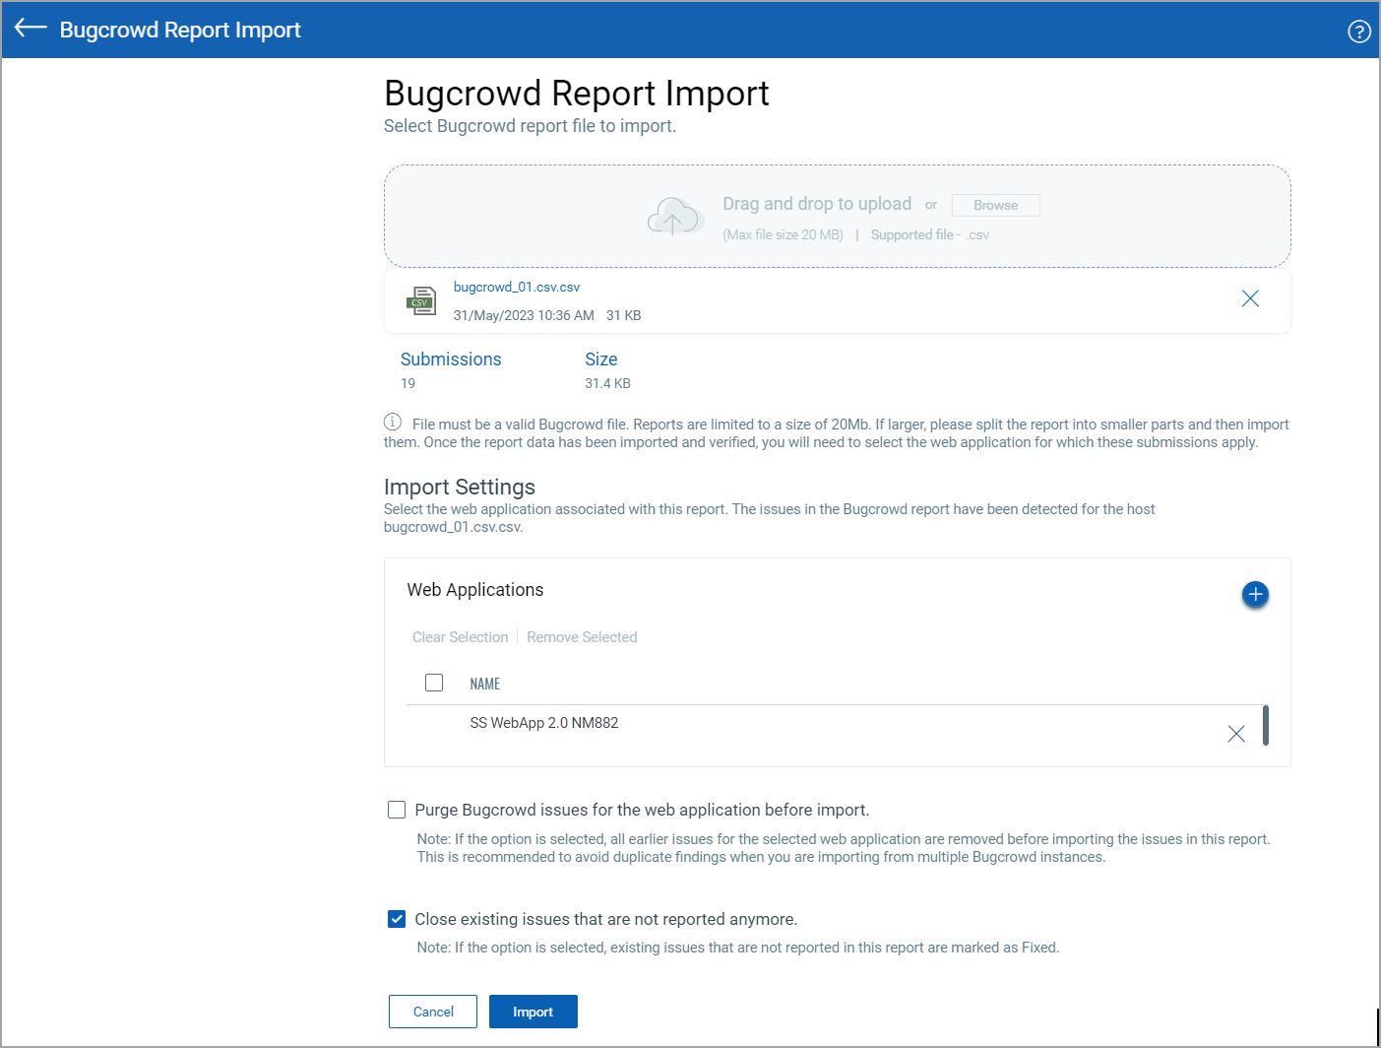Enable Purge Bugcrowd issues before import
The width and height of the screenshot is (1381, 1048).
397,810
